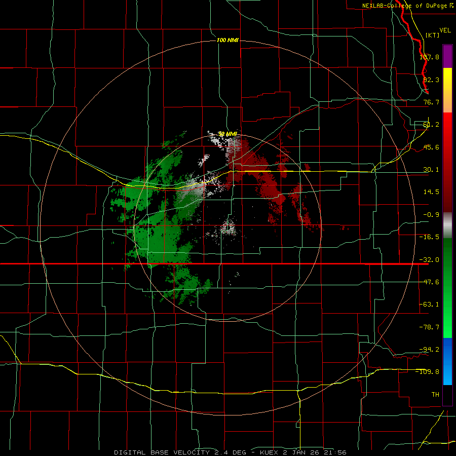Select the -47.6 legend value
Viewport: 456px width, 456px height.
(x=429, y=282)
